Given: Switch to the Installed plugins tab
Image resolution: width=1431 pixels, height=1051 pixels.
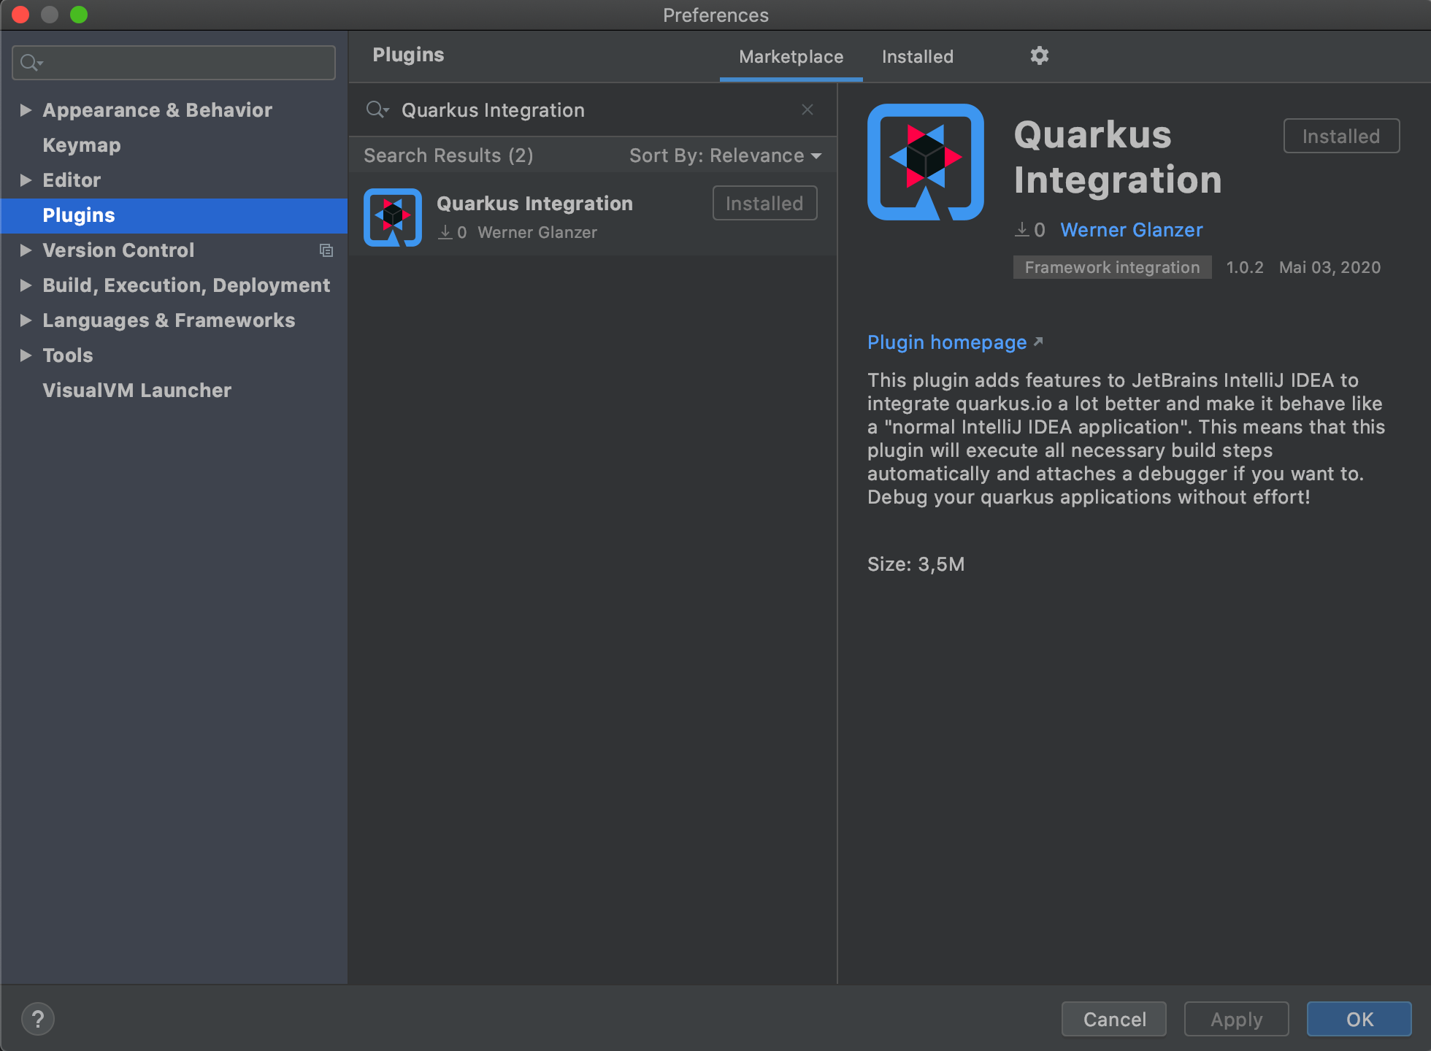Looking at the screenshot, I should pyautogui.click(x=917, y=57).
